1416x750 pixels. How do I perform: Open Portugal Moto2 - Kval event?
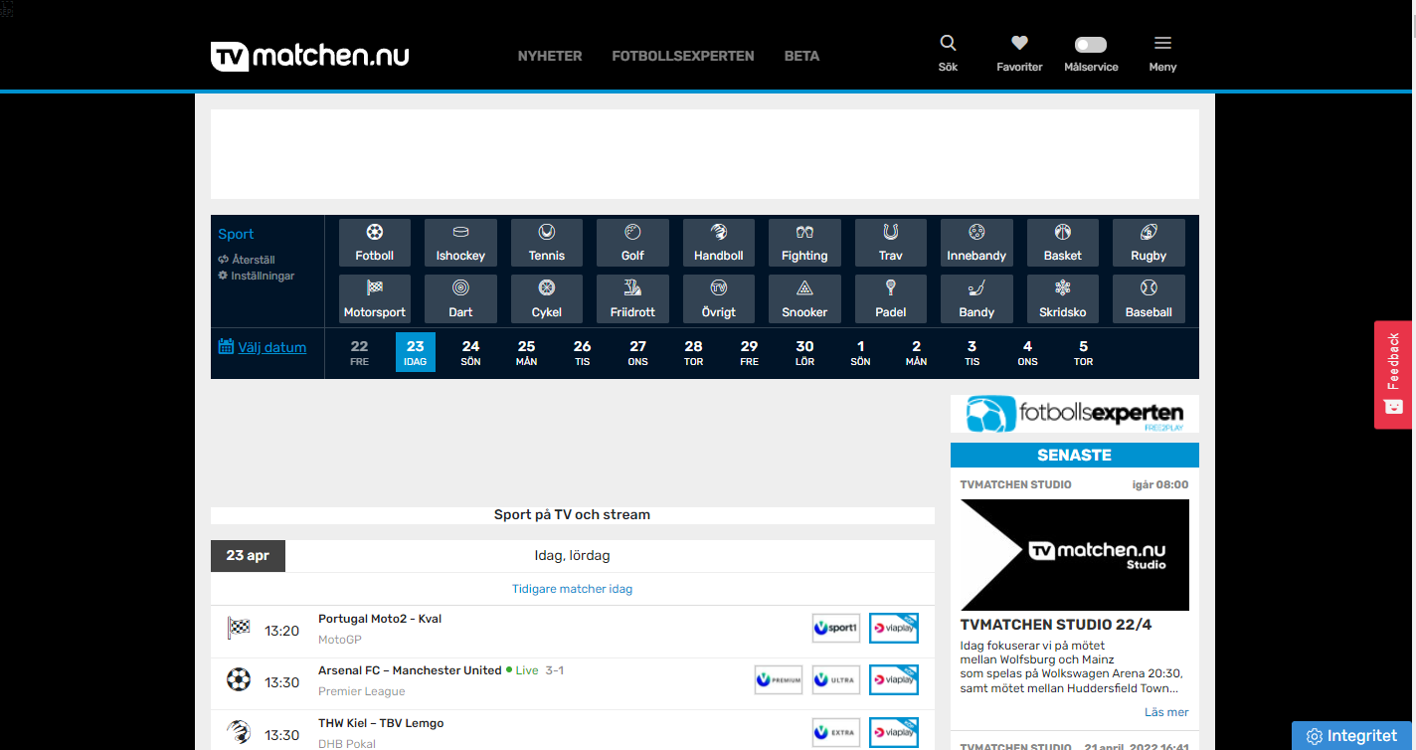[380, 619]
